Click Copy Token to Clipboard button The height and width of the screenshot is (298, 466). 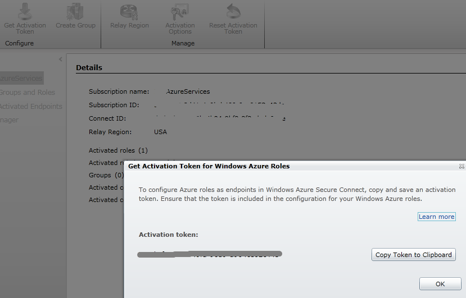point(413,255)
